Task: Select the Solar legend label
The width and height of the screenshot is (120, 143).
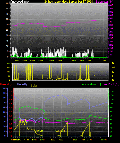Action: tap(34, 86)
